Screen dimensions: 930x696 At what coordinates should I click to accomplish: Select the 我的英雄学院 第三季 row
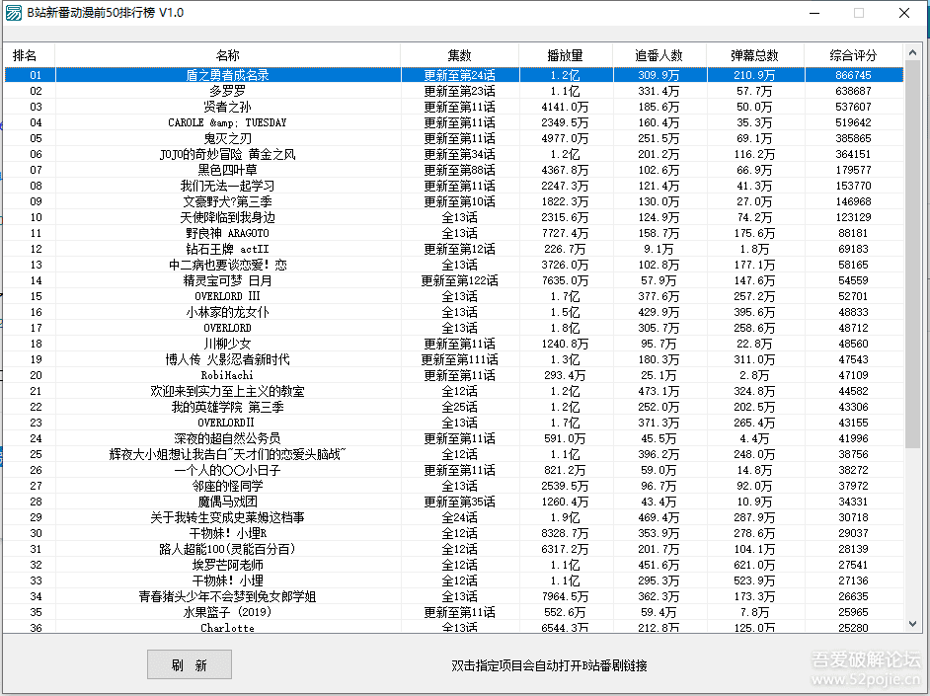point(227,407)
